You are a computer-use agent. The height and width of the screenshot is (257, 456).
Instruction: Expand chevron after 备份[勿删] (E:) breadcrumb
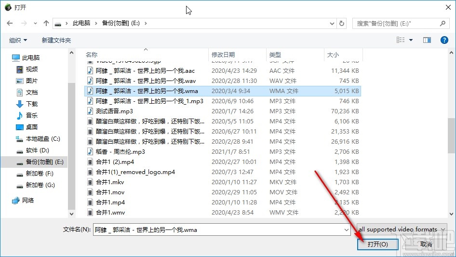pos(146,23)
